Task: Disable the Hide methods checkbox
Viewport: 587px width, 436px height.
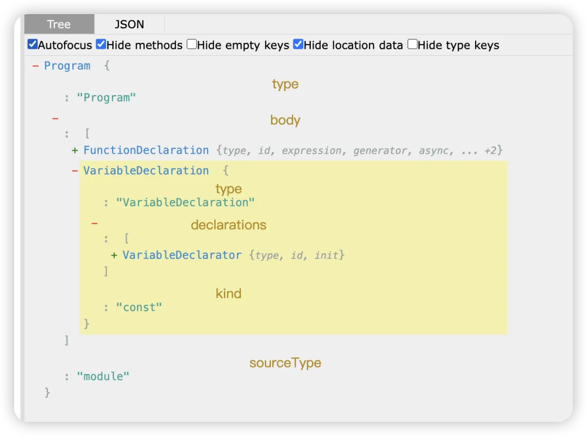Action: 101,44
